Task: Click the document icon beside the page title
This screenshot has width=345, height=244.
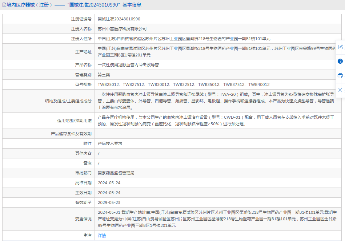Action: coord(4,5)
